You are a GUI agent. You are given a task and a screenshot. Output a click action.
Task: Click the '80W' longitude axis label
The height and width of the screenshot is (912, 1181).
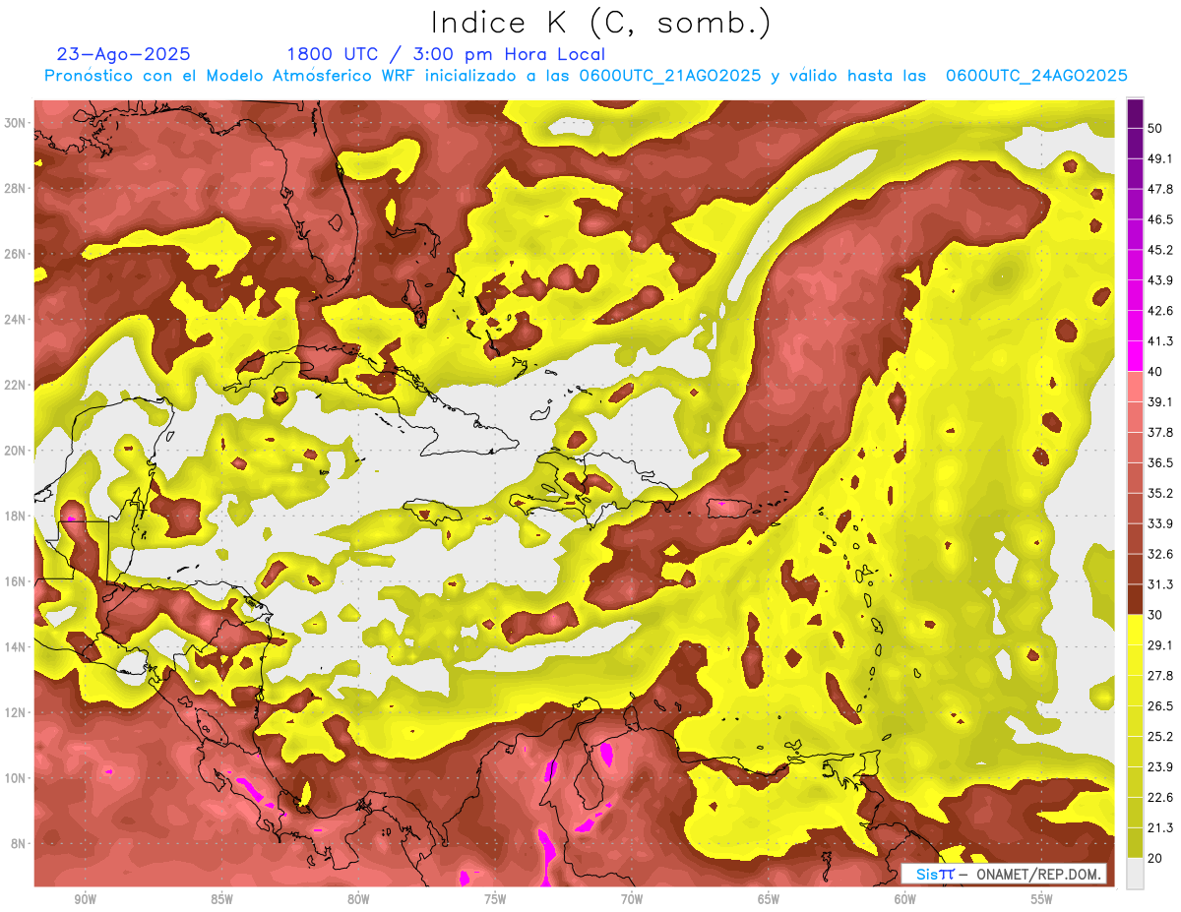358,899
